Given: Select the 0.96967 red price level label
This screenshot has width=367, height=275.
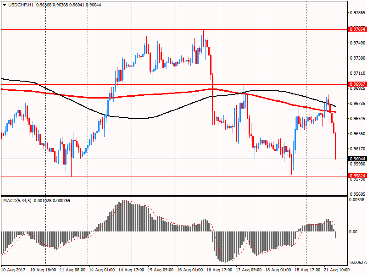Looking at the screenshot, I should pyautogui.click(x=357, y=84).
